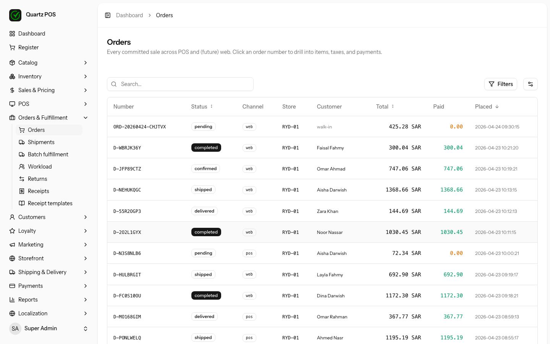Open order D-PONLWELQ

pos(127,338)
